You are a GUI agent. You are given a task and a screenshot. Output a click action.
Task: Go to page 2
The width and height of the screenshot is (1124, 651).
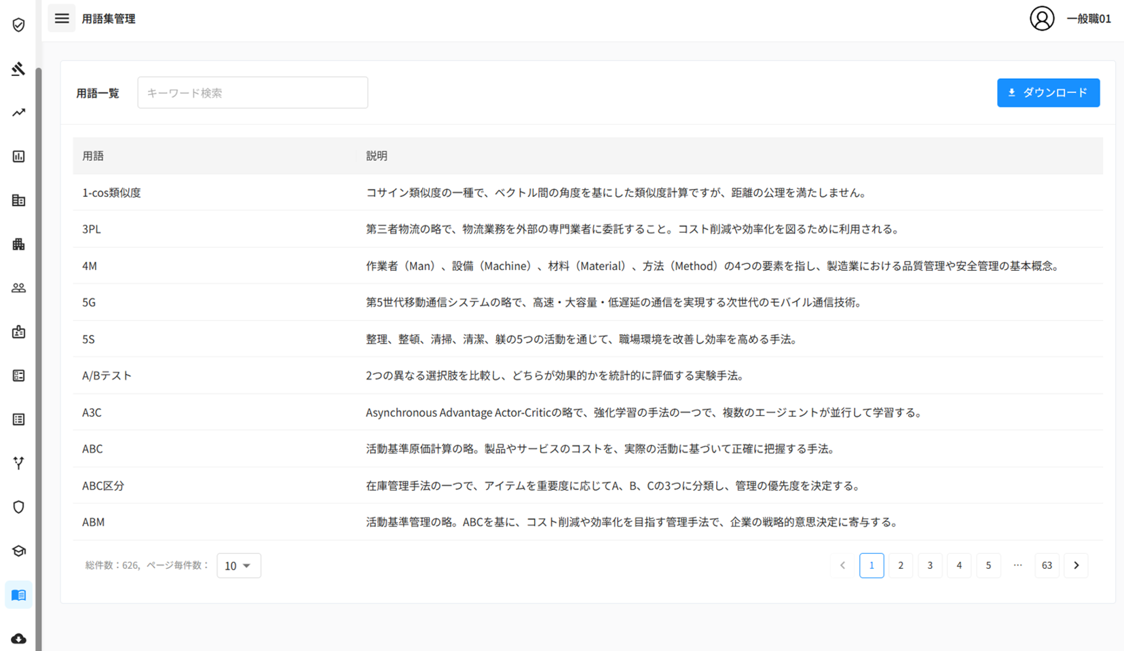(901, 565)
